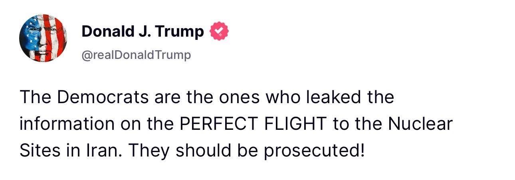Click the word "Sites" in the post
515x180 pixels.
pyautogui.click(x=39, y=151)
